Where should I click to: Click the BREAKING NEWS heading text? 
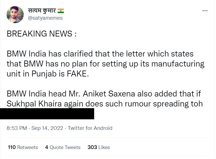point(41,34)
